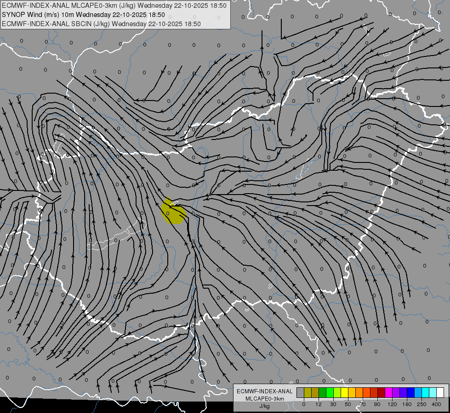Click the legend scale value 90
The image size is (450, 413).
coord(377,404)
